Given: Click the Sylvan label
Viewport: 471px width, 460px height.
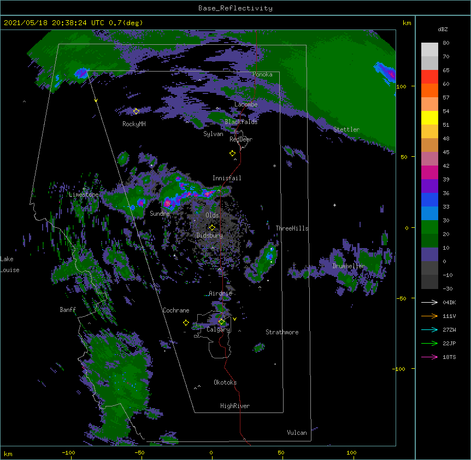Looking at the screenshot, I should (213, 134).
